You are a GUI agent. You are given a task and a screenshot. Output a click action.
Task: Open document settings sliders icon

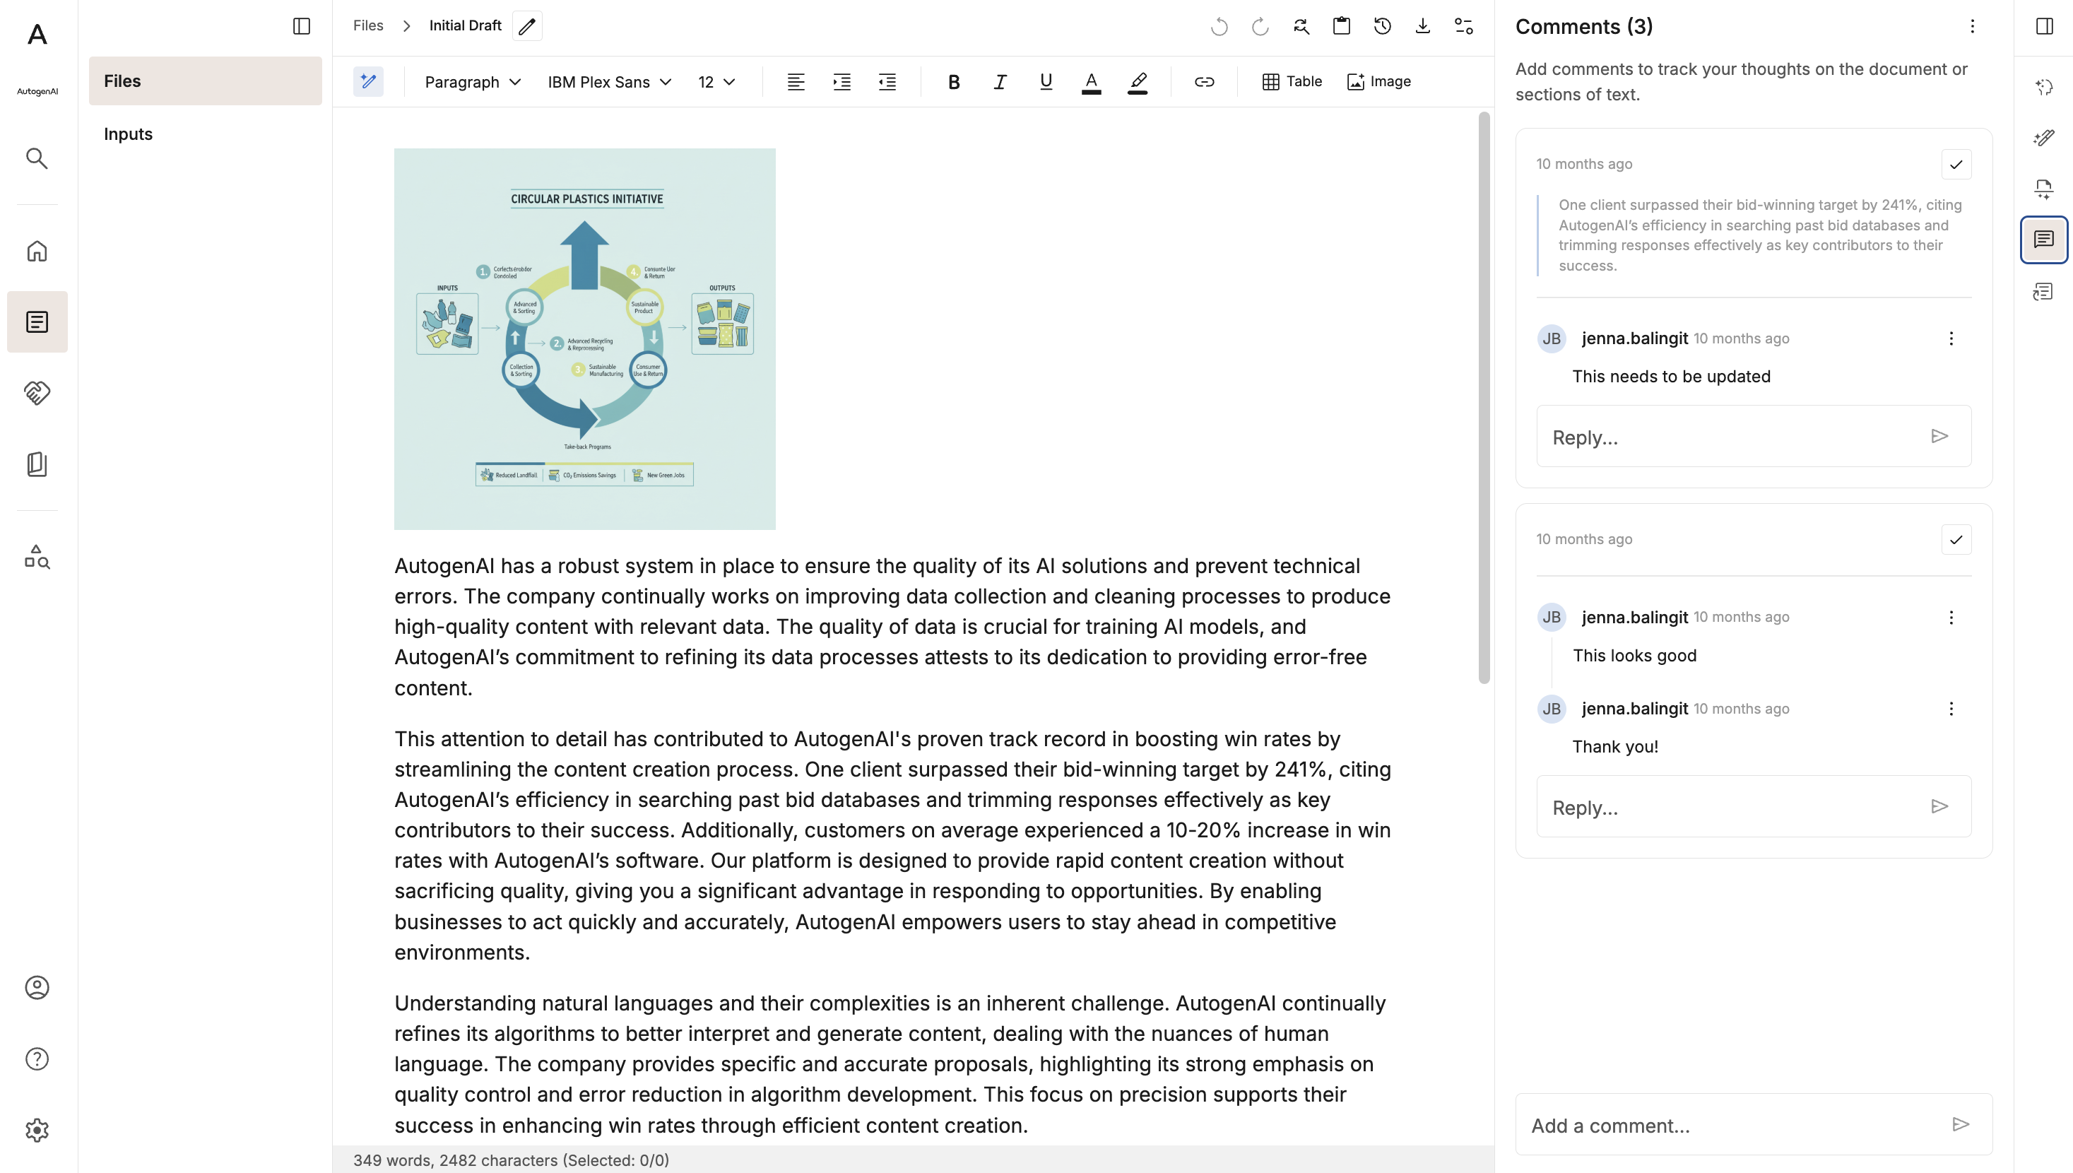pos(1464,27)
